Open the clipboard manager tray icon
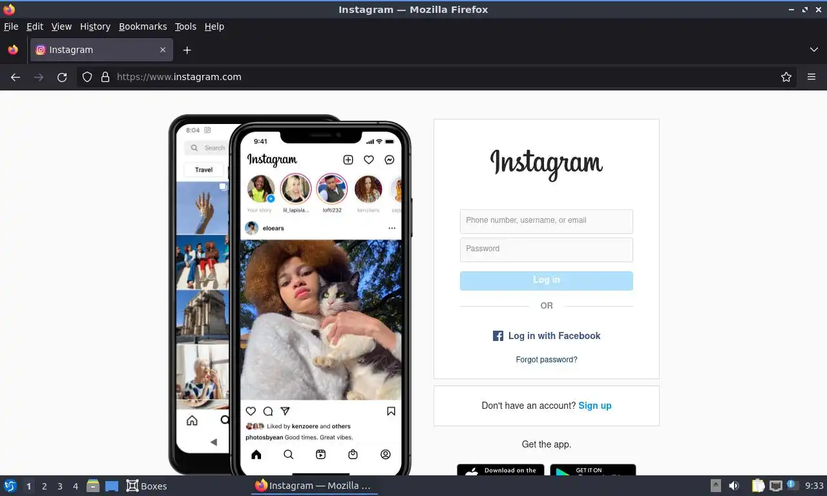The height and width of the screenshot is (496, 827). [759, 486]
